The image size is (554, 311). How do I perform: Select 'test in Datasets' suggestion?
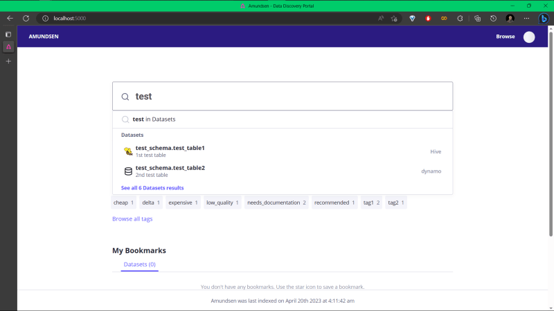(x=283, y=119)
